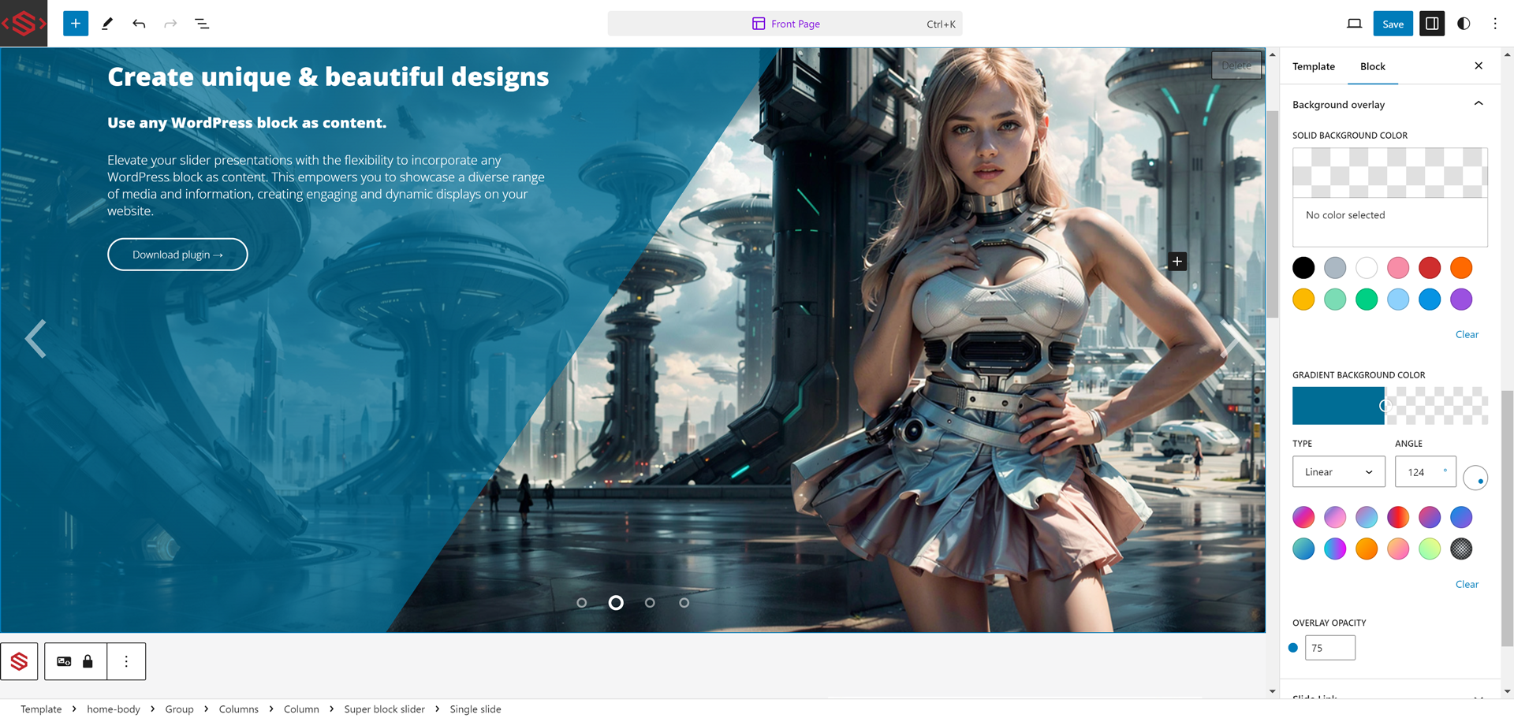Pick the white solid color swatch
Screen dimensions: 1514x718
[x=1367, y=268]
